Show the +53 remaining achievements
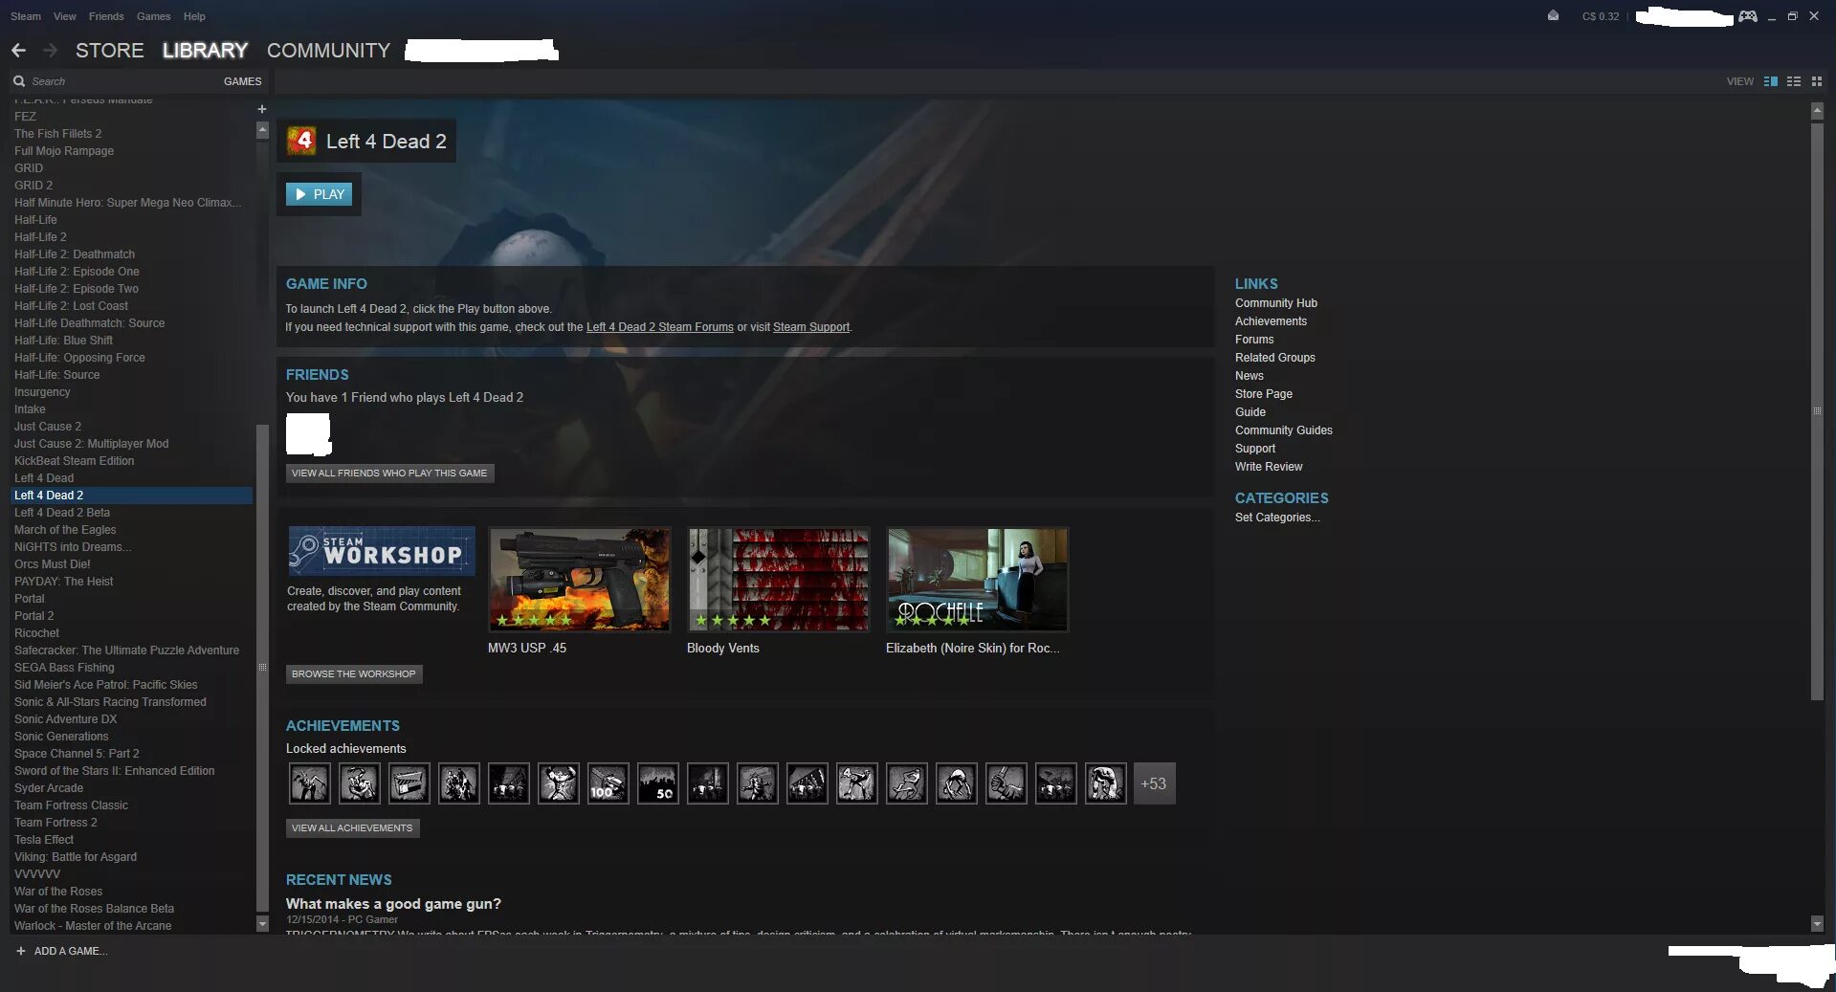The height and width of the screenshot is (992, 1836). 1154,783
